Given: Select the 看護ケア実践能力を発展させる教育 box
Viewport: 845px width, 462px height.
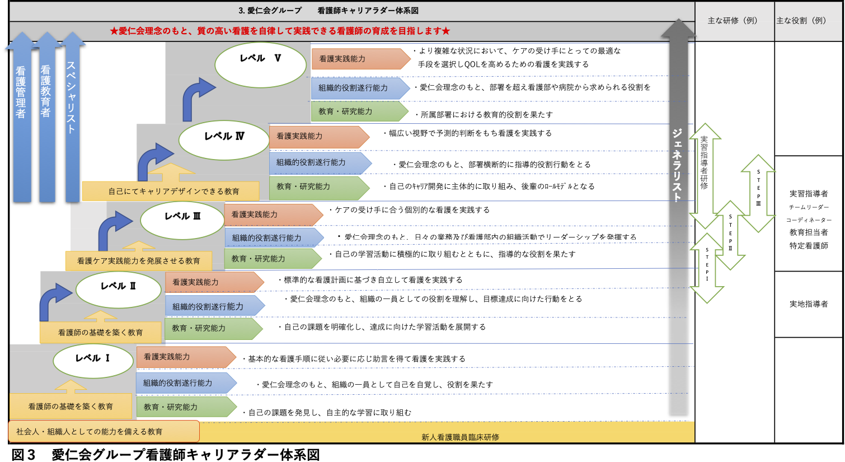Looking at the screenshot, I should (138, 261).
